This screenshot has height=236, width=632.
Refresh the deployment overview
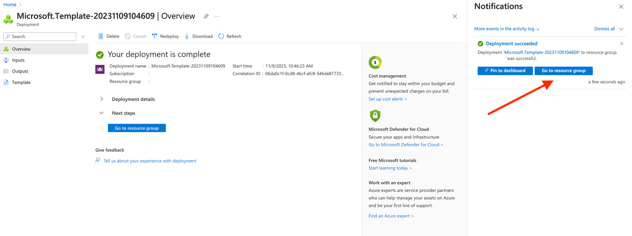coord(230,36)
